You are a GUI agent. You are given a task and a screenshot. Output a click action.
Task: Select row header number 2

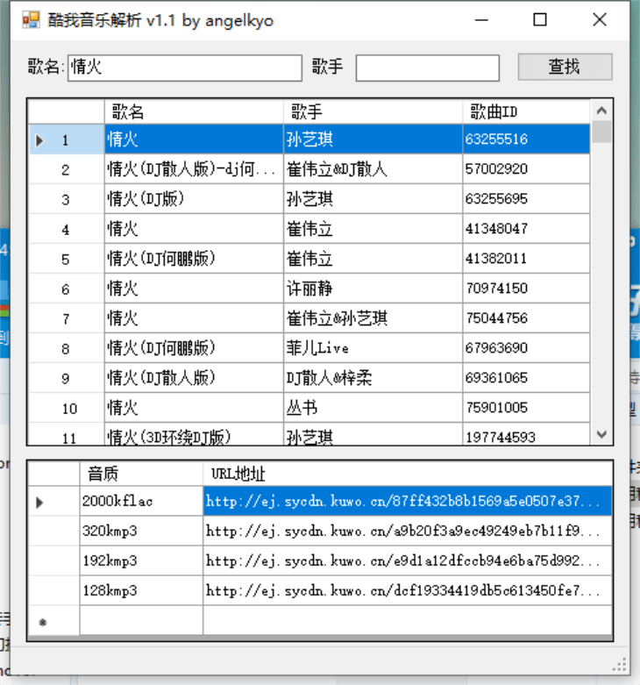tap(67, 169)
